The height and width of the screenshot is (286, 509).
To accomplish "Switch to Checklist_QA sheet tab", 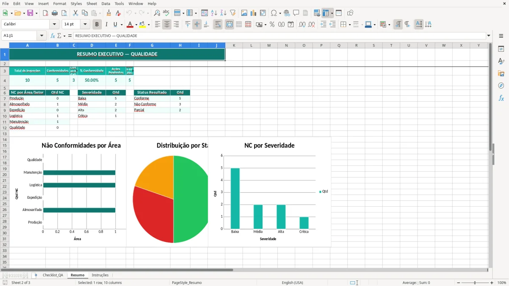I will 53,275.
